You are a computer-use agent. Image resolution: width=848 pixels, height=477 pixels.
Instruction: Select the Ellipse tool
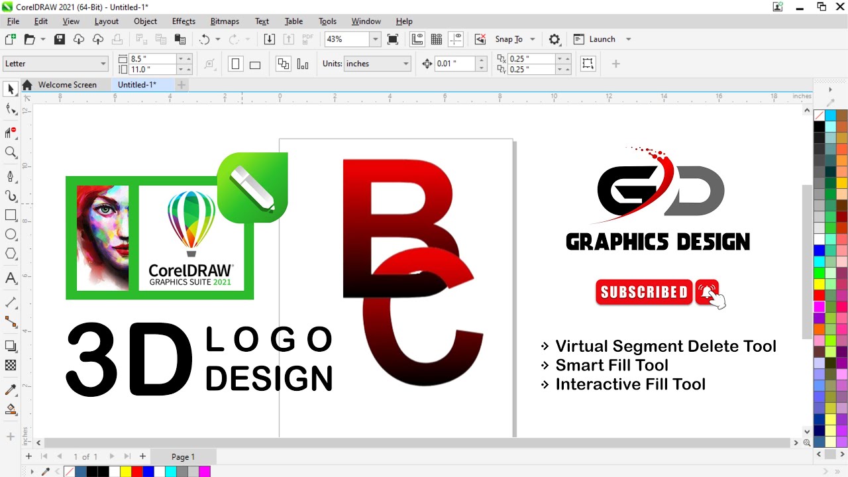click(11, 235)
